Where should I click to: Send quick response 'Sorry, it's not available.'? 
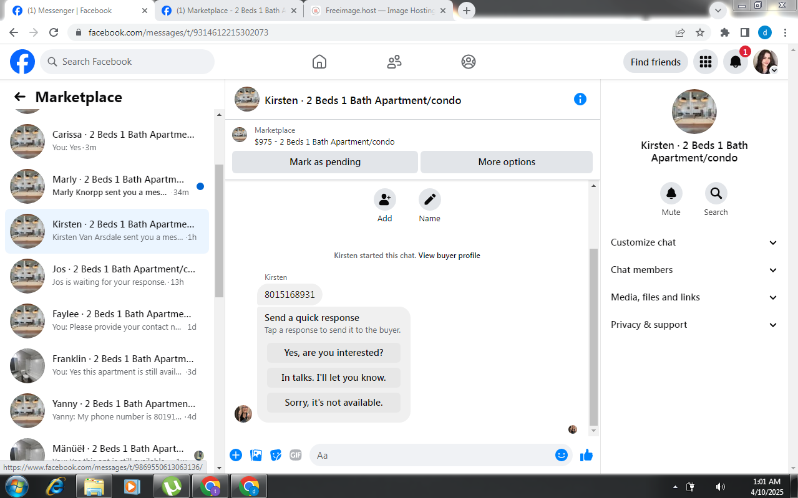(334, 403)
